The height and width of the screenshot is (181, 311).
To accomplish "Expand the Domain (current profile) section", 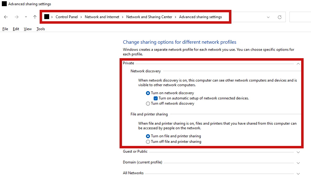I will click(x=298, y=163).
